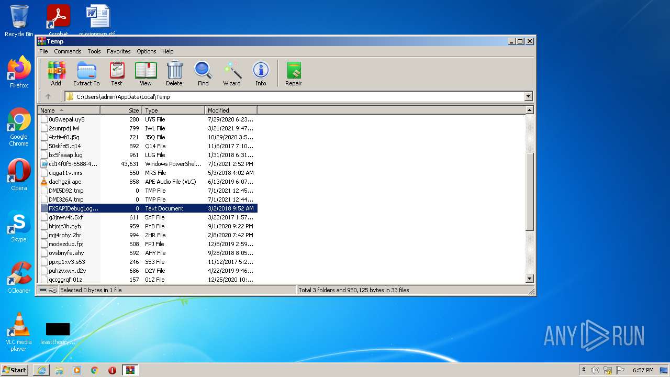Expand the address path dropdown
The width and height of the screenshot is (670, 377).
coord(528,96)
